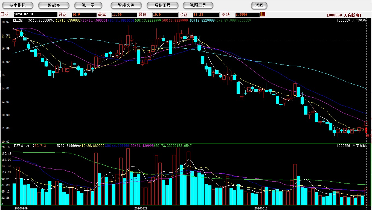The width and height of the screenshot is (372, 210).
Task: Click the [000559 万向钱潮] label in volume panel
Action: coord(352,146)
